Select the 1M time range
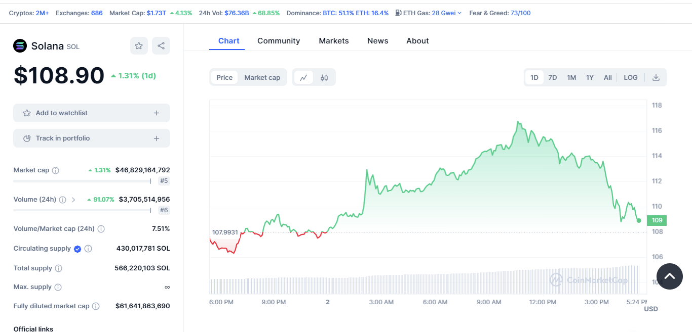 click(x=571, y=77)
